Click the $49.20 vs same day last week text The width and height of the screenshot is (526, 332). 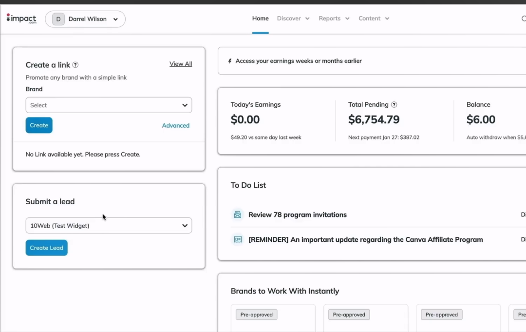pos(266,137)
